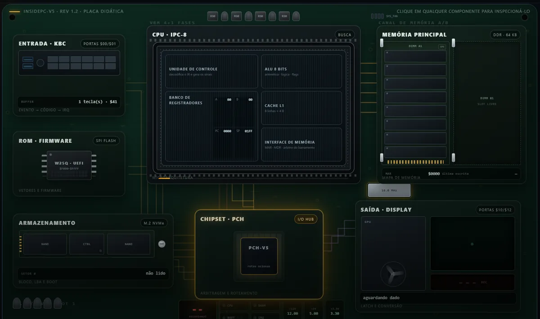The width and height of the screenshot is (540, 319).
Task: Inspect the Interface de Memória block
Action: pos(301,145)
